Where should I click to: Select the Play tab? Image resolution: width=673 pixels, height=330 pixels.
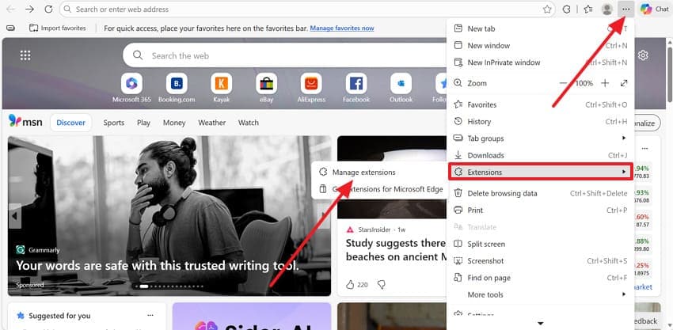point(143,123)
